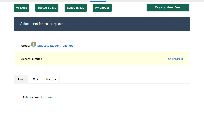Expand access info with Show Details
Viewport: 204px width, 121px height.
point(175,59)
